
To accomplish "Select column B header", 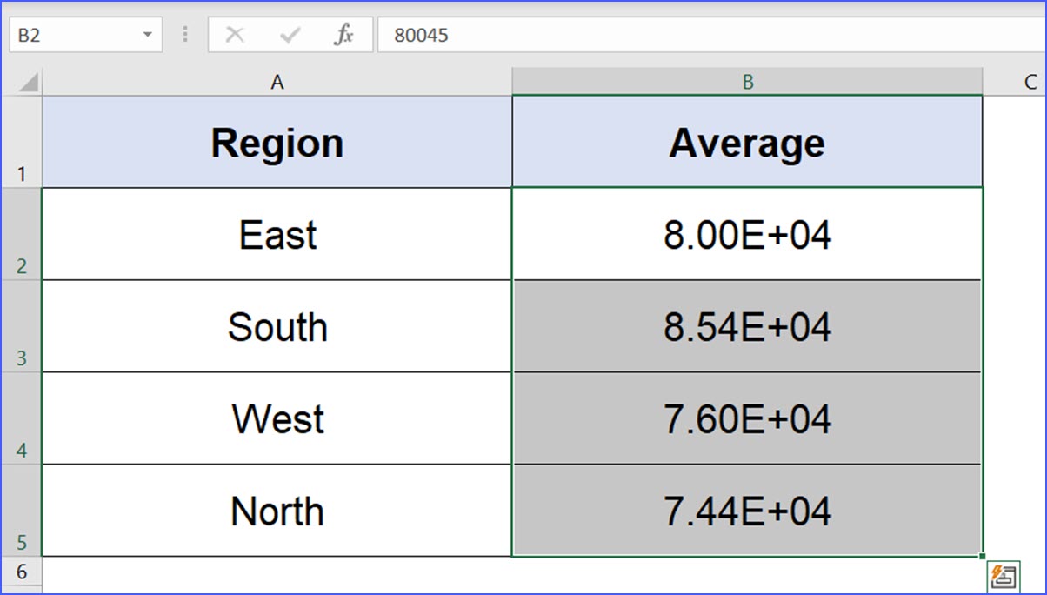I will click(747, 82).
